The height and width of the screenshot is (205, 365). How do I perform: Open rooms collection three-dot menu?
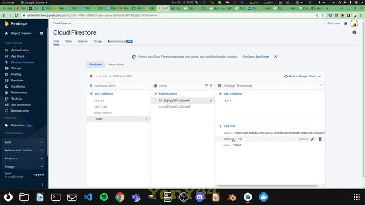[211, 85]
